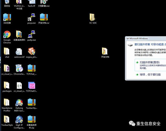Open the 采集系统资料.zip archive
Viewport: 166px width, 131px height.
(32, 122)
